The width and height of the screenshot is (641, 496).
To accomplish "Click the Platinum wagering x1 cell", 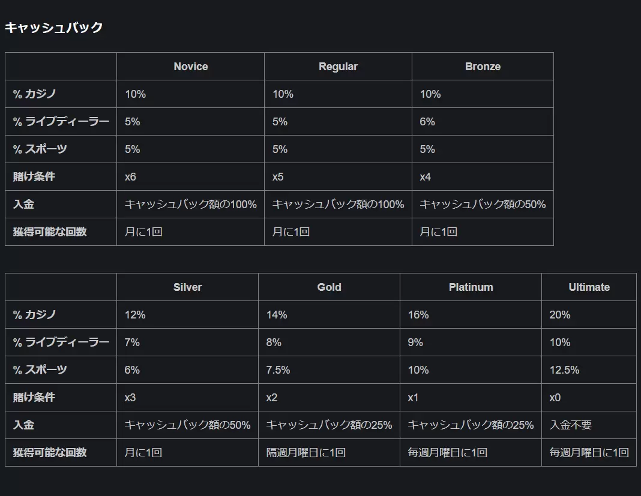I will tap(471, 397).
